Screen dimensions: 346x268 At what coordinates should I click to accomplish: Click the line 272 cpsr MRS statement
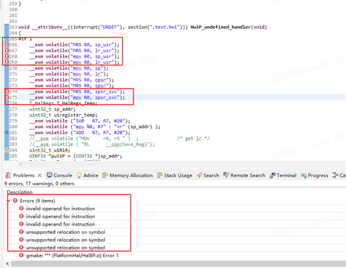(72, 80)
